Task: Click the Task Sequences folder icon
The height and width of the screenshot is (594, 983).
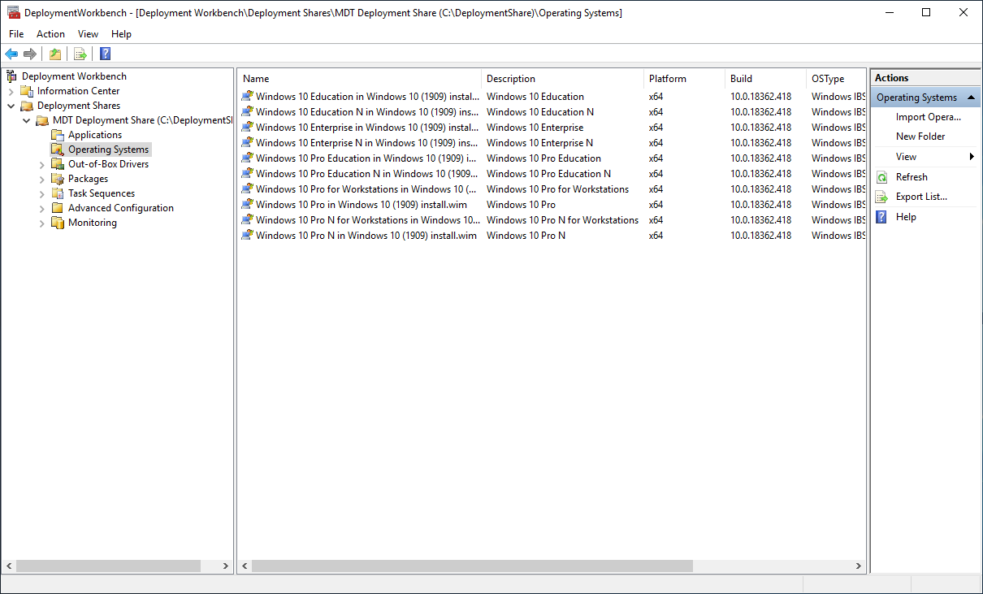Action: [57, 193]
